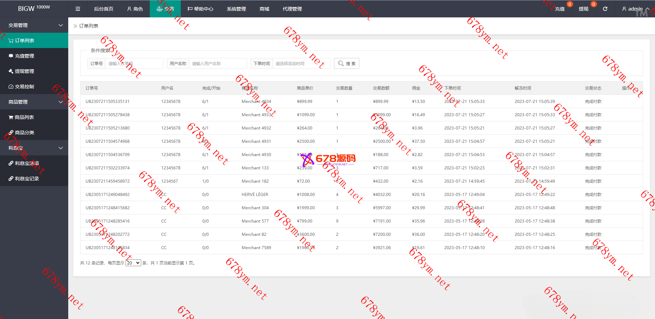Screen dimensions: 655x319
Task: Open 充值管理 from the sidebar
Action: click(24, 56)
